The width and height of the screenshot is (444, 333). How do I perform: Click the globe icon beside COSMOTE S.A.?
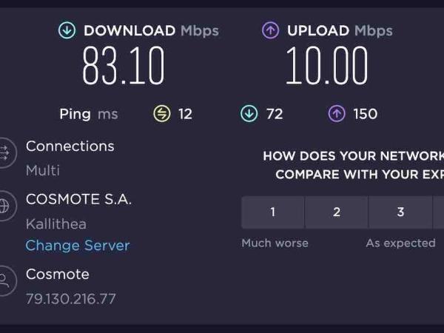click(4, 206)
